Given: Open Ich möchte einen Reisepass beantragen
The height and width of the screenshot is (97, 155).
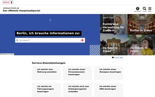Looking at the screenshot, I should coord(109,73).
